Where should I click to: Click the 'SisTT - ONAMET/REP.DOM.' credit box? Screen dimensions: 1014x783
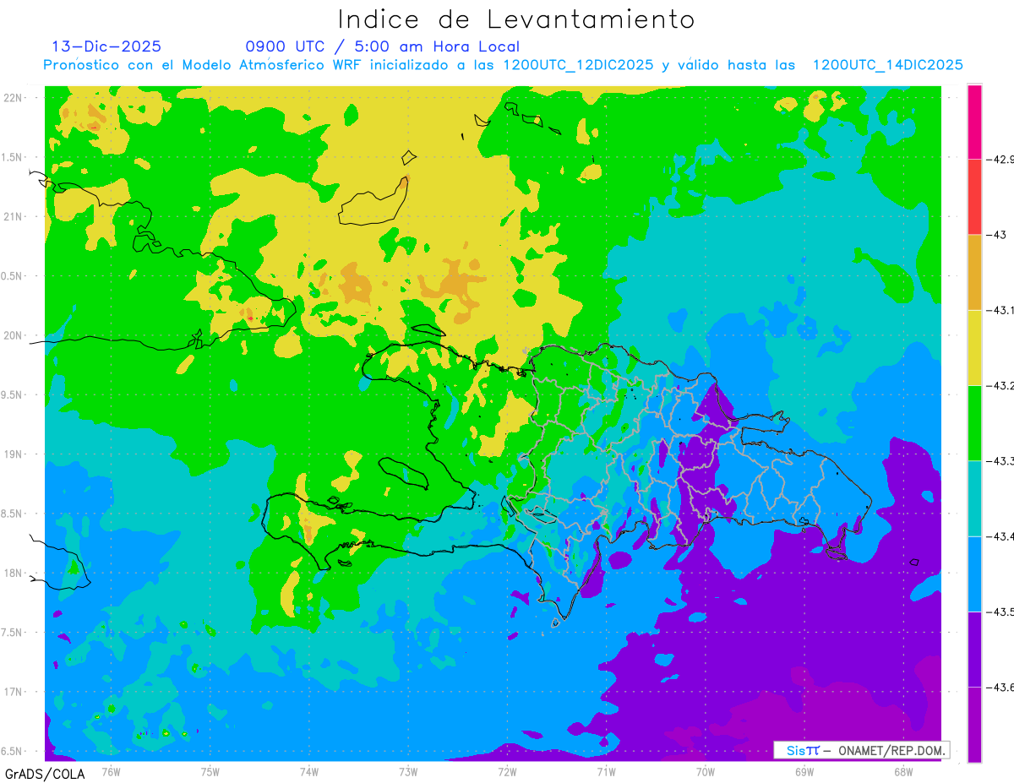tap(861, 750)
